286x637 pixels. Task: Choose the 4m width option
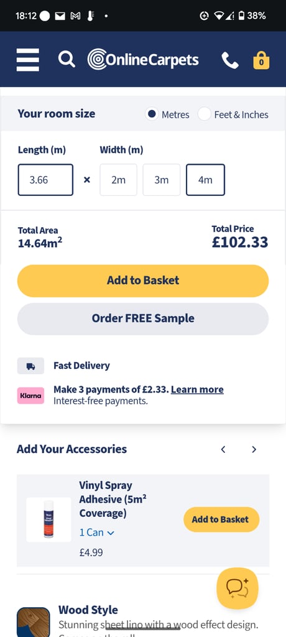tap(205, 180)
